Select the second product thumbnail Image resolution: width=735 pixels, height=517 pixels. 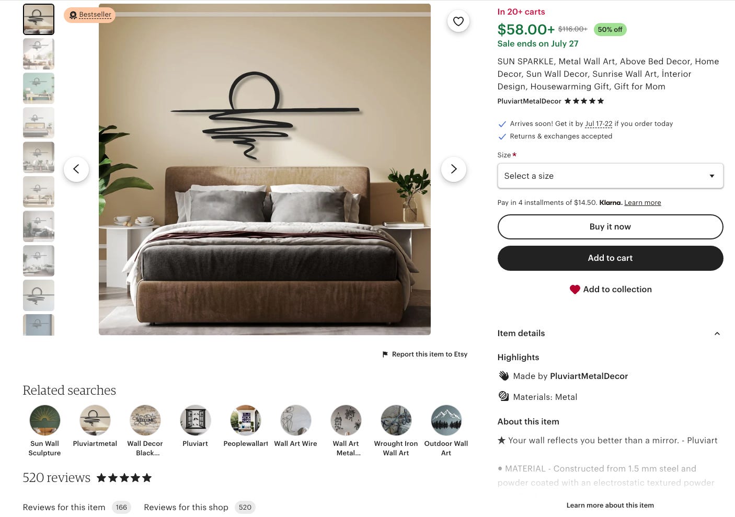tap(39, 54)
